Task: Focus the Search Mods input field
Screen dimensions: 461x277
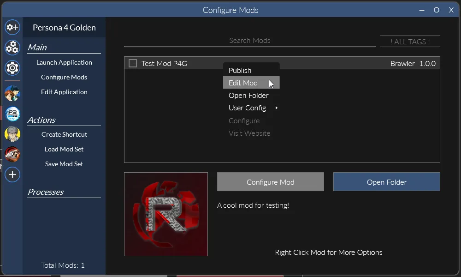Action: coord(249,41)
